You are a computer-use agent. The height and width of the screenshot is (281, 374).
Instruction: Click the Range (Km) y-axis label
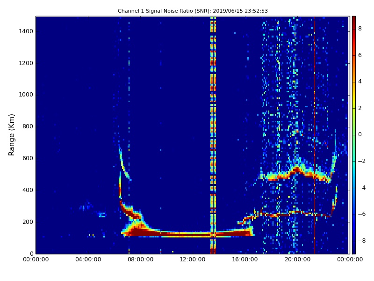pos(11,135)
